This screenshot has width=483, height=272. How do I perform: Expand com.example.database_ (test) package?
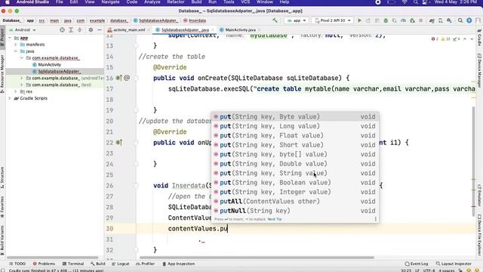point(22,85)
